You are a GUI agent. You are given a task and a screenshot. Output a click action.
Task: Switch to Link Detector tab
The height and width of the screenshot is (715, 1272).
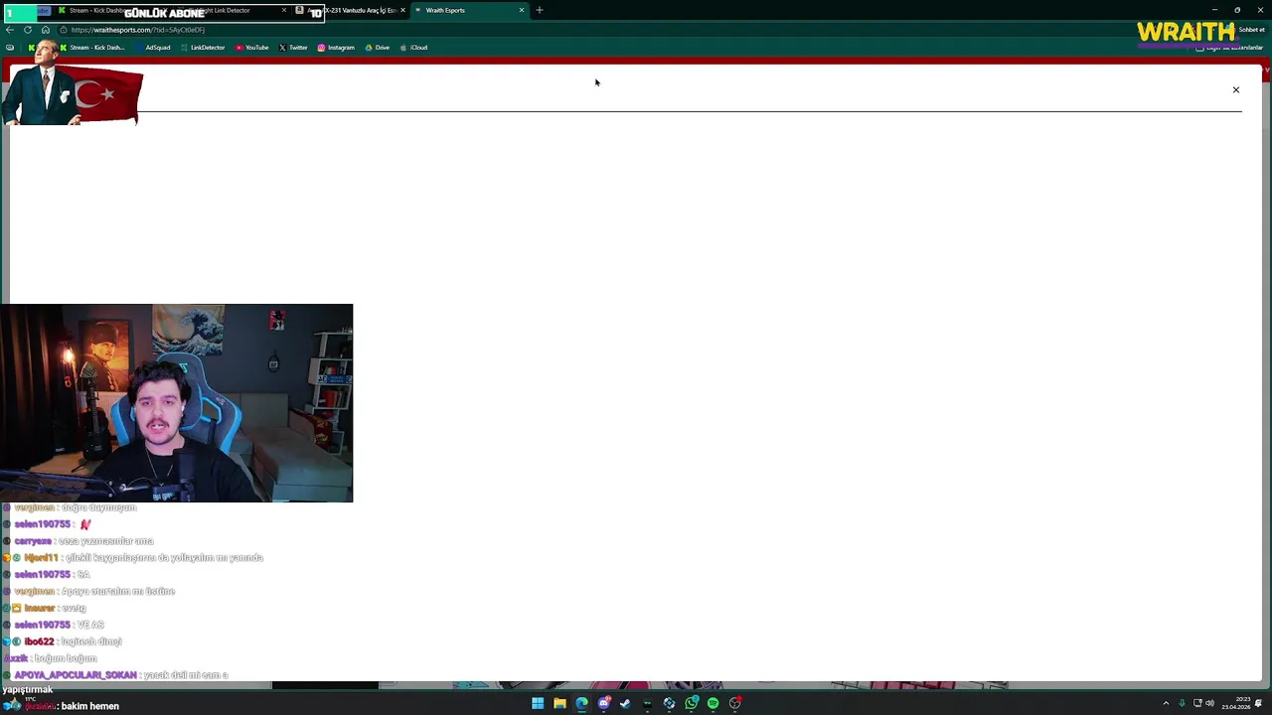[231, 10]
